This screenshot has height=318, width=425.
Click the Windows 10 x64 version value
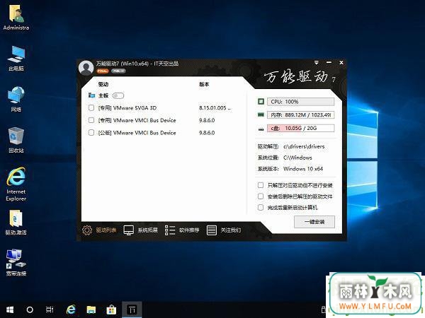(x=303, y=169)
